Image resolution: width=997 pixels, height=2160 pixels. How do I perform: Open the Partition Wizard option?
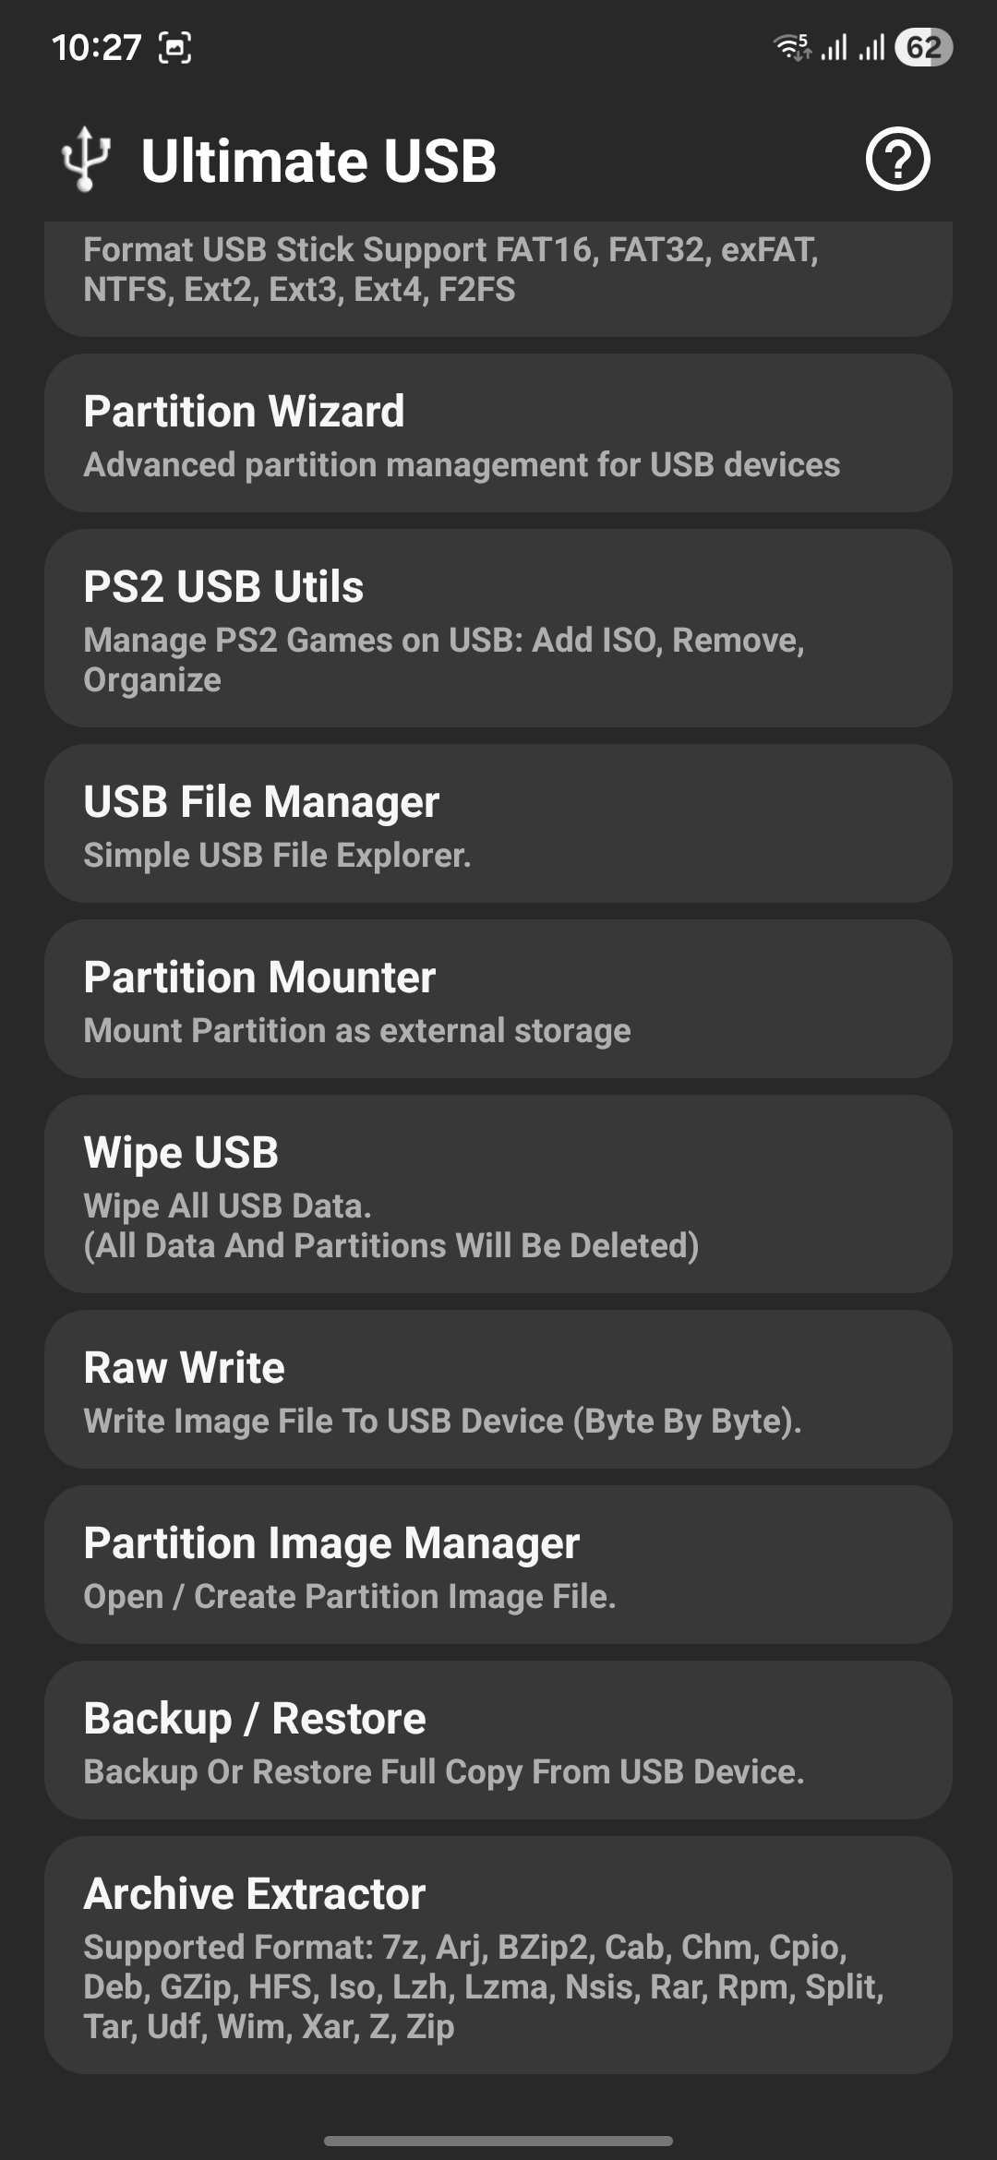tap(498, 433)
